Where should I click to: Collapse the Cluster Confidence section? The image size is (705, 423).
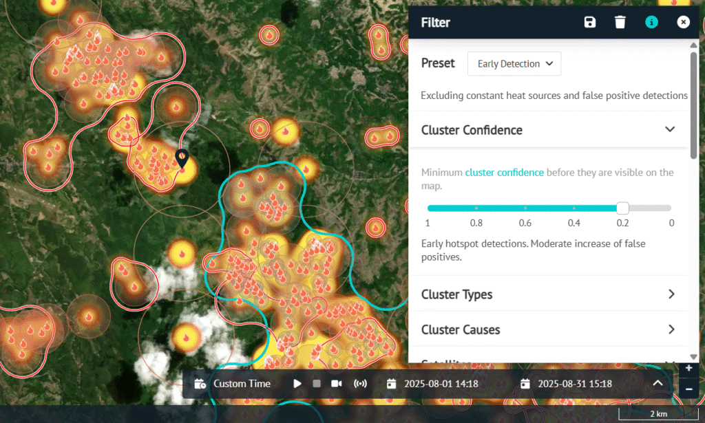point(671,130)
